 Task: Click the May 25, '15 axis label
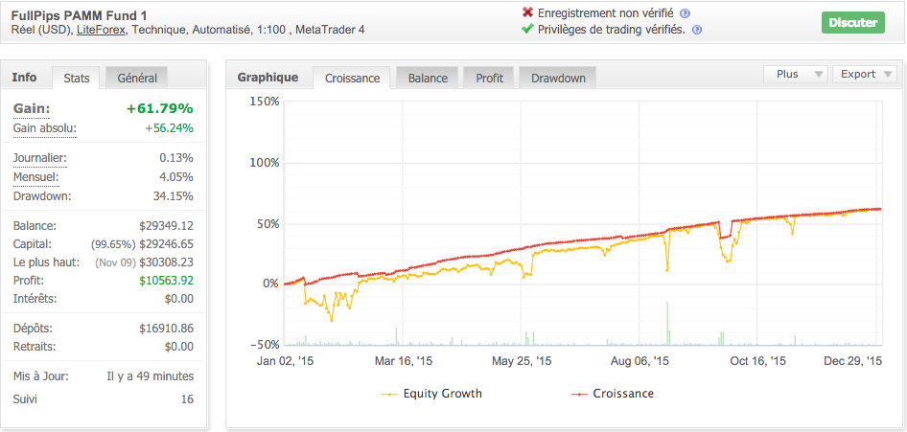click(522, 361)
